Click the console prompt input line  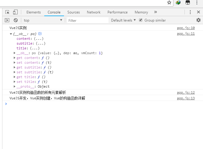point(103,104)
